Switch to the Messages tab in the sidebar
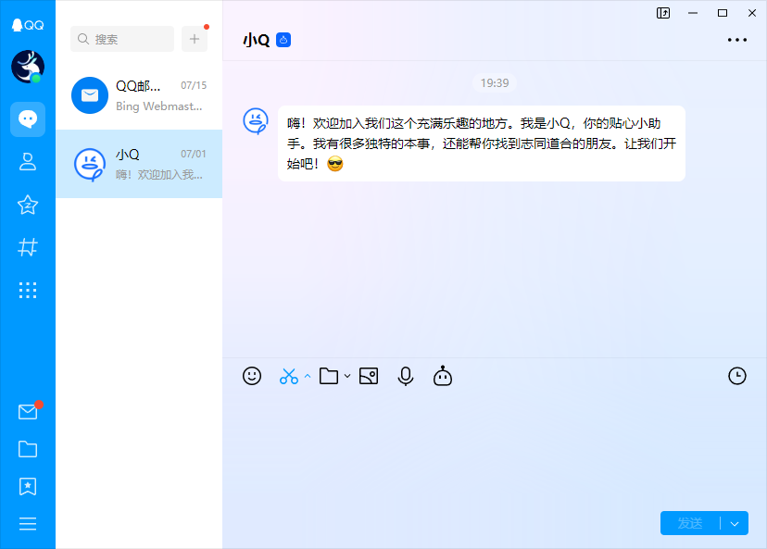 point(28,119)
